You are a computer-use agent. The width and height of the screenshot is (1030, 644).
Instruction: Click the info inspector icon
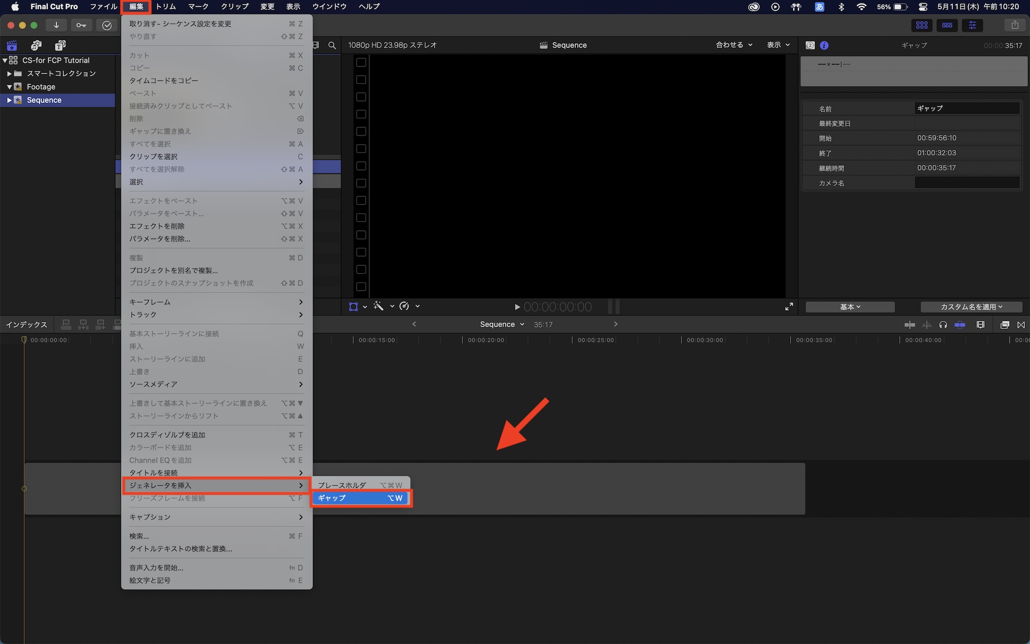(x=824, y=45)
